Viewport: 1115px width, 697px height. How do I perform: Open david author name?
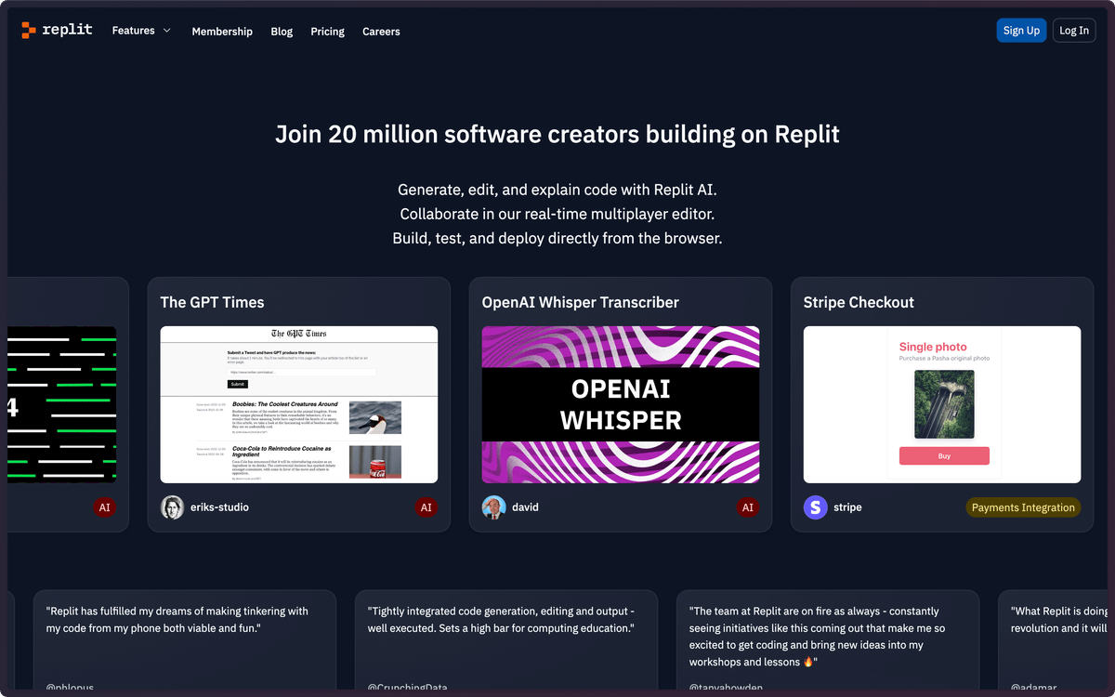(x=525, y=507)
